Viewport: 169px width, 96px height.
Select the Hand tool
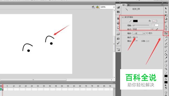coord(166,65)
